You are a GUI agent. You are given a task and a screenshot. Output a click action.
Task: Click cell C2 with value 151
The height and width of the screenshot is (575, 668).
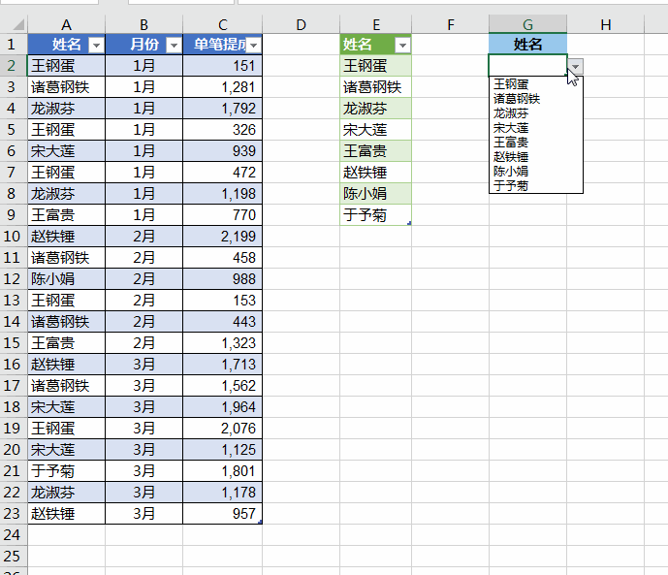coord(222,66)
